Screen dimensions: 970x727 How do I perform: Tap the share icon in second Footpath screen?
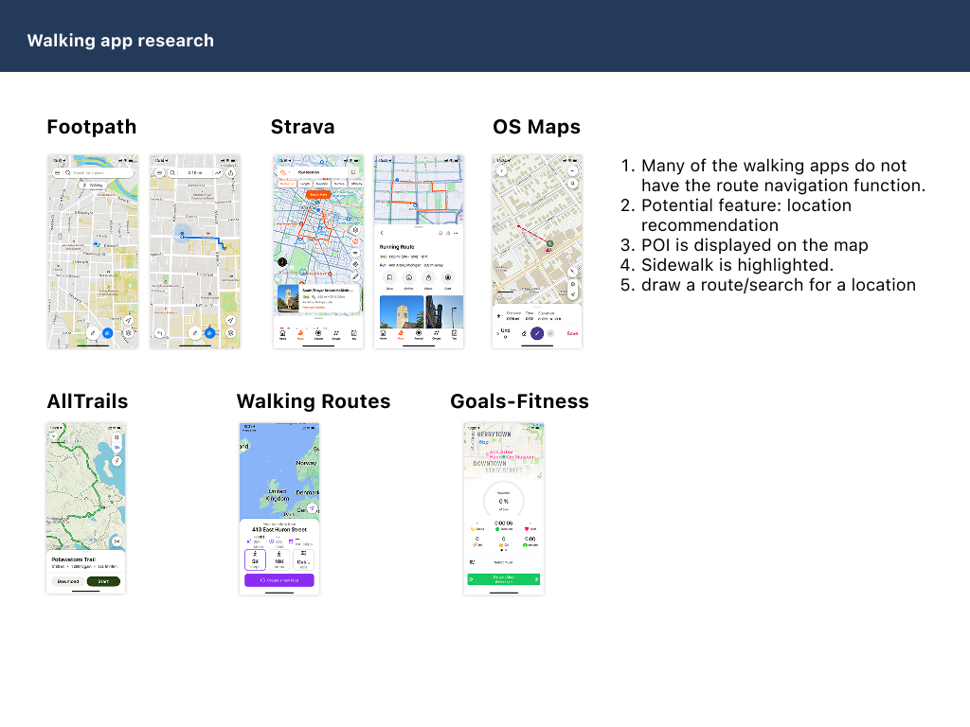coord(232,173)
